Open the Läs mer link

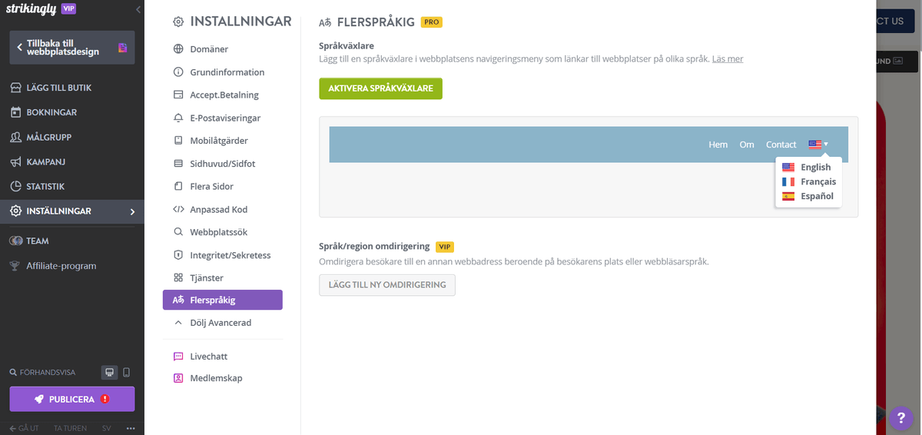click(727, 59)
